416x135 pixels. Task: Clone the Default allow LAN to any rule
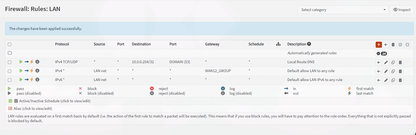[393, 71]
